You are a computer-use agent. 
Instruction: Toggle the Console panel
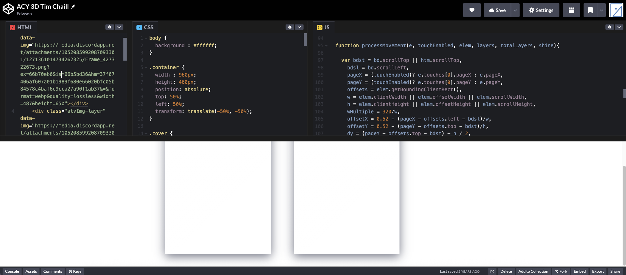[12, 271]
